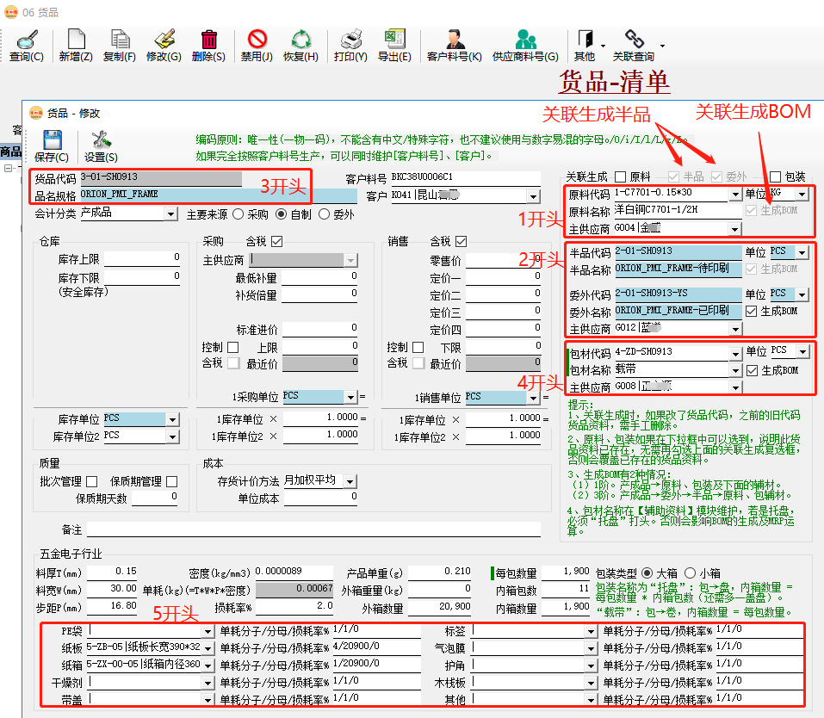
Task: Open the 包材代码 dropdown
Action: click(x=735, y=355)
